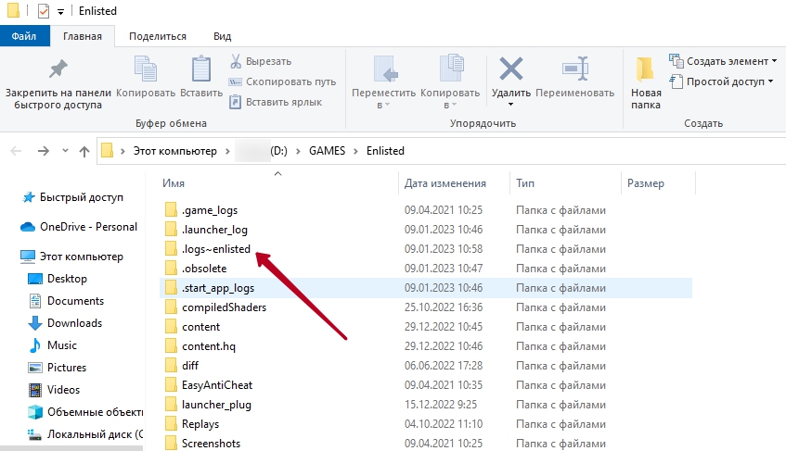
Task: Click folder icon next to compiledShaders
Action: point(171,307)
